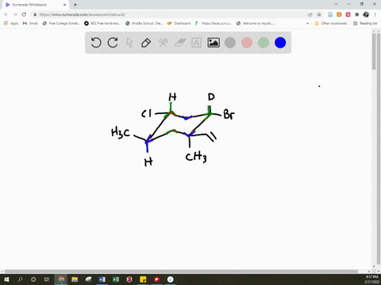Open the tools settings icon

[163, 43]
